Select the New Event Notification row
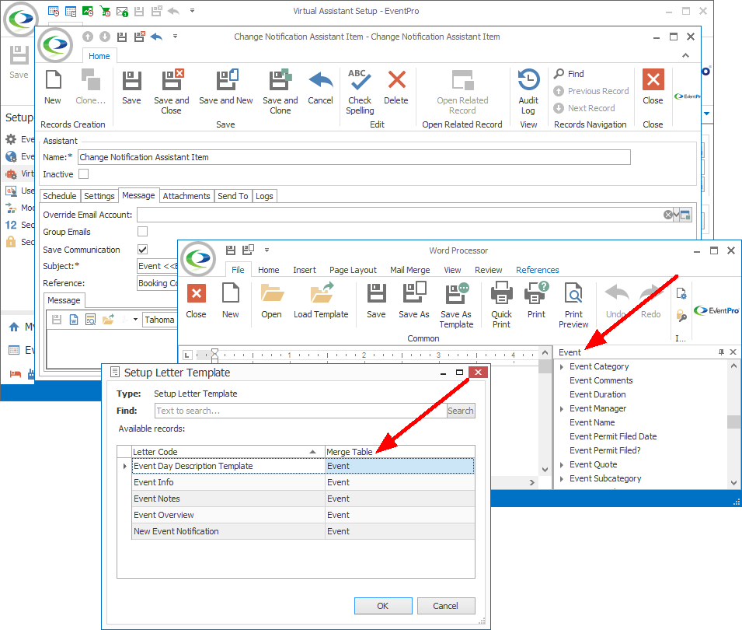Image resolution: width=742 pixels, height=630 pixels. (303, 531)
